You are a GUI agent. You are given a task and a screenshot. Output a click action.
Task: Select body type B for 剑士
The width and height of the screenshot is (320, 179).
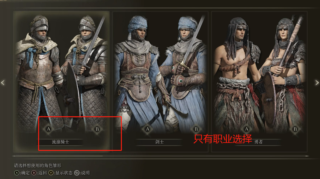point(196,129)
